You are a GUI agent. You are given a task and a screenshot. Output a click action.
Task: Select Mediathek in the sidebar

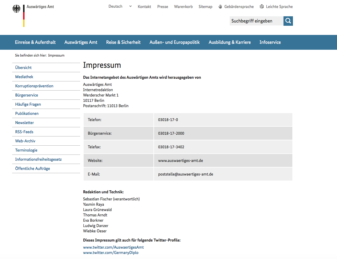[x=46, y=77]
